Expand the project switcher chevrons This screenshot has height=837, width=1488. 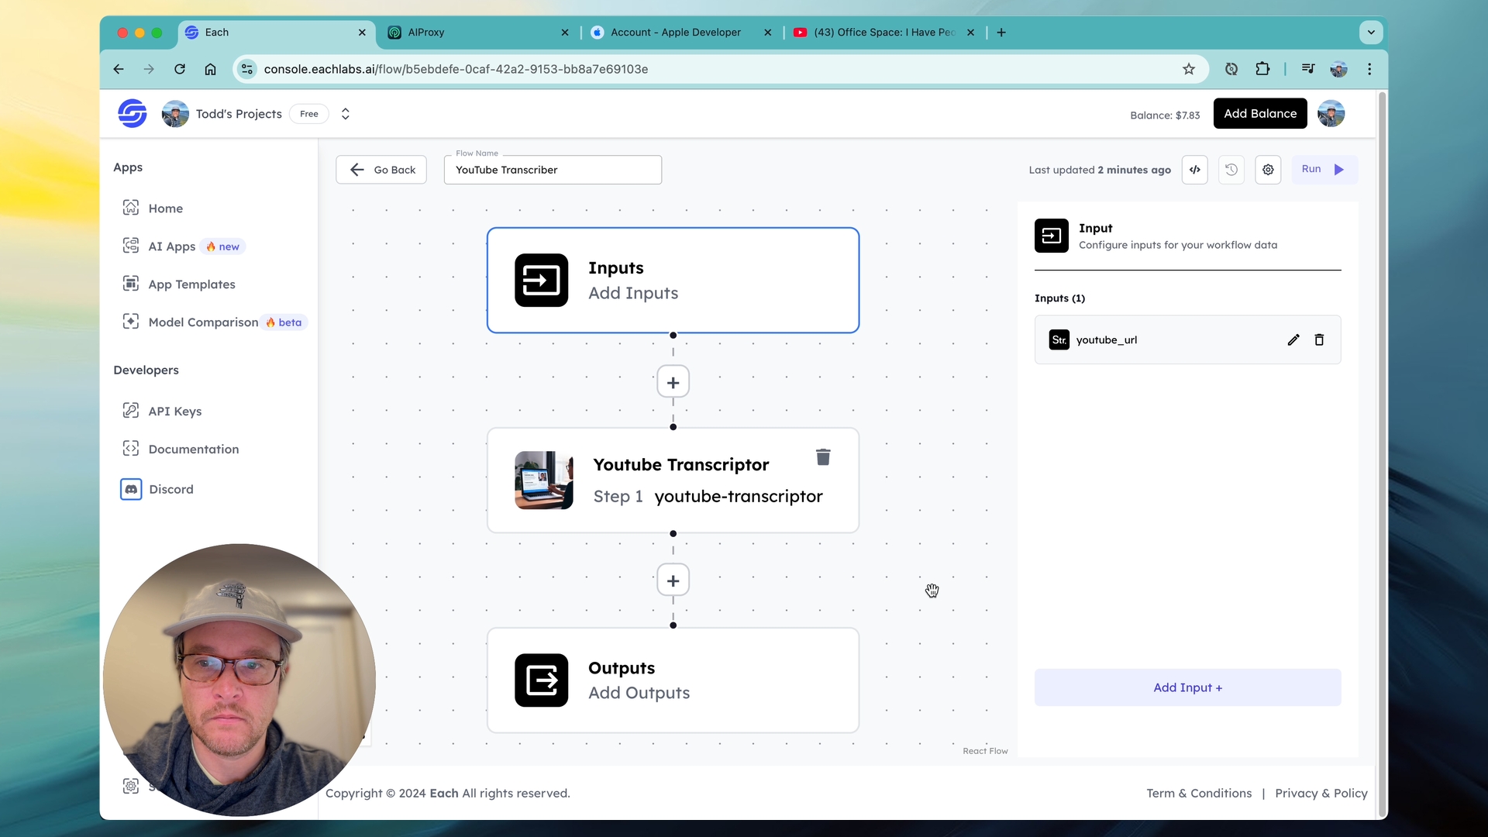[x=346, y=114]
